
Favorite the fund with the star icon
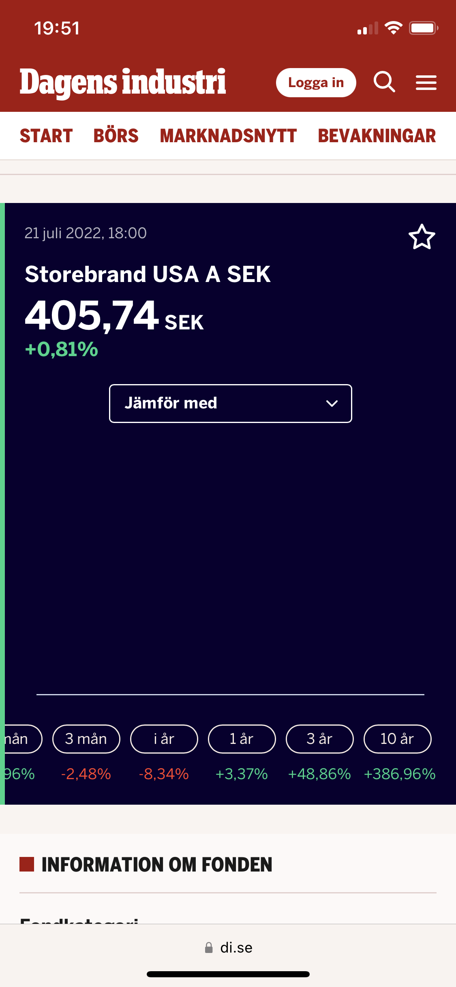tap(422, 237)
